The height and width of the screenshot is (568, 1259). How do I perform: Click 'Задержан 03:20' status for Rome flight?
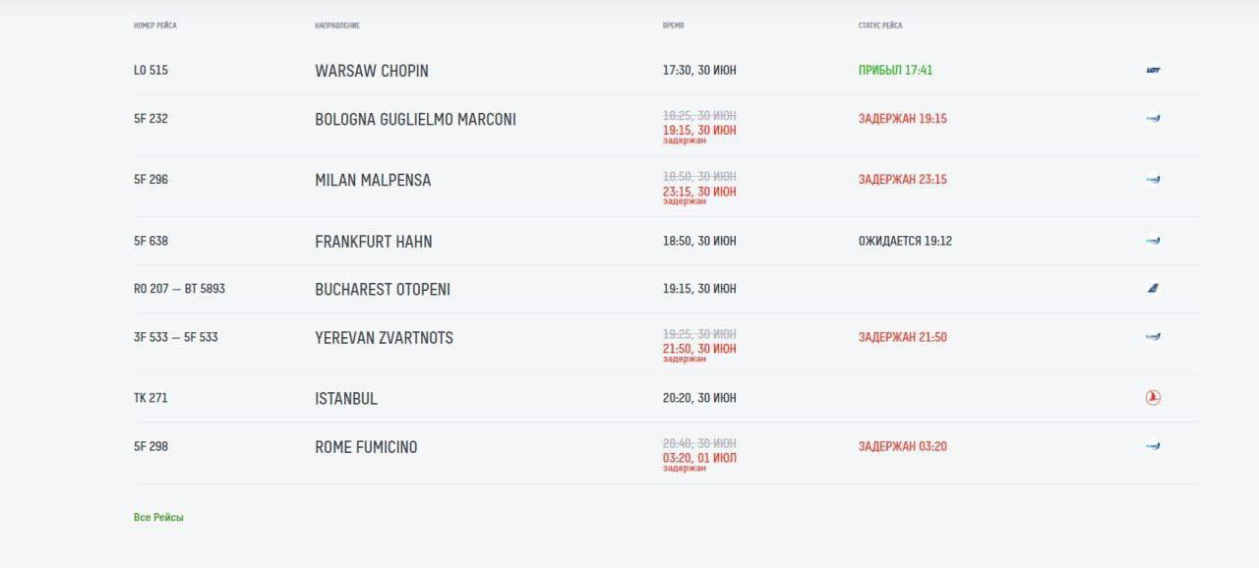point(902,446)
